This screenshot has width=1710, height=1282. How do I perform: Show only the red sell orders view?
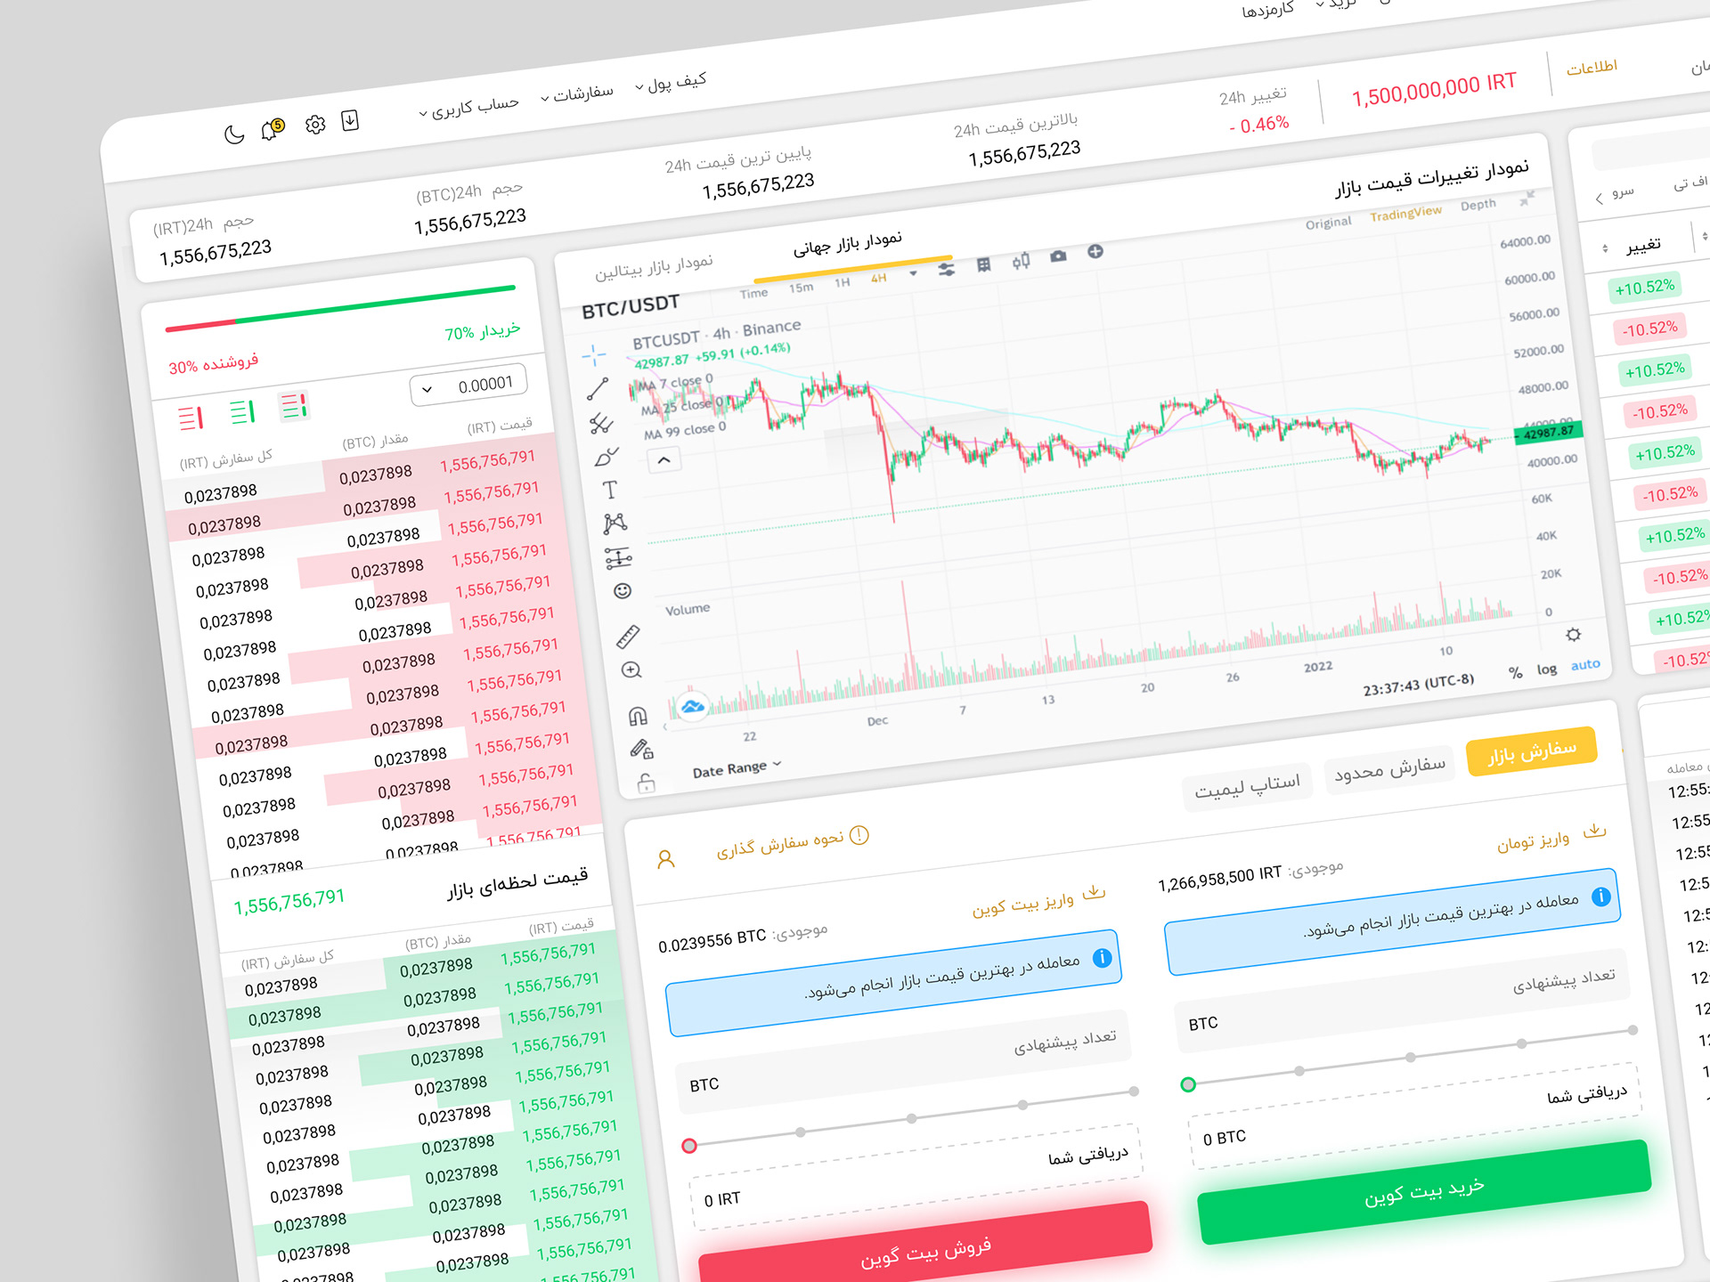pos(191,418)
